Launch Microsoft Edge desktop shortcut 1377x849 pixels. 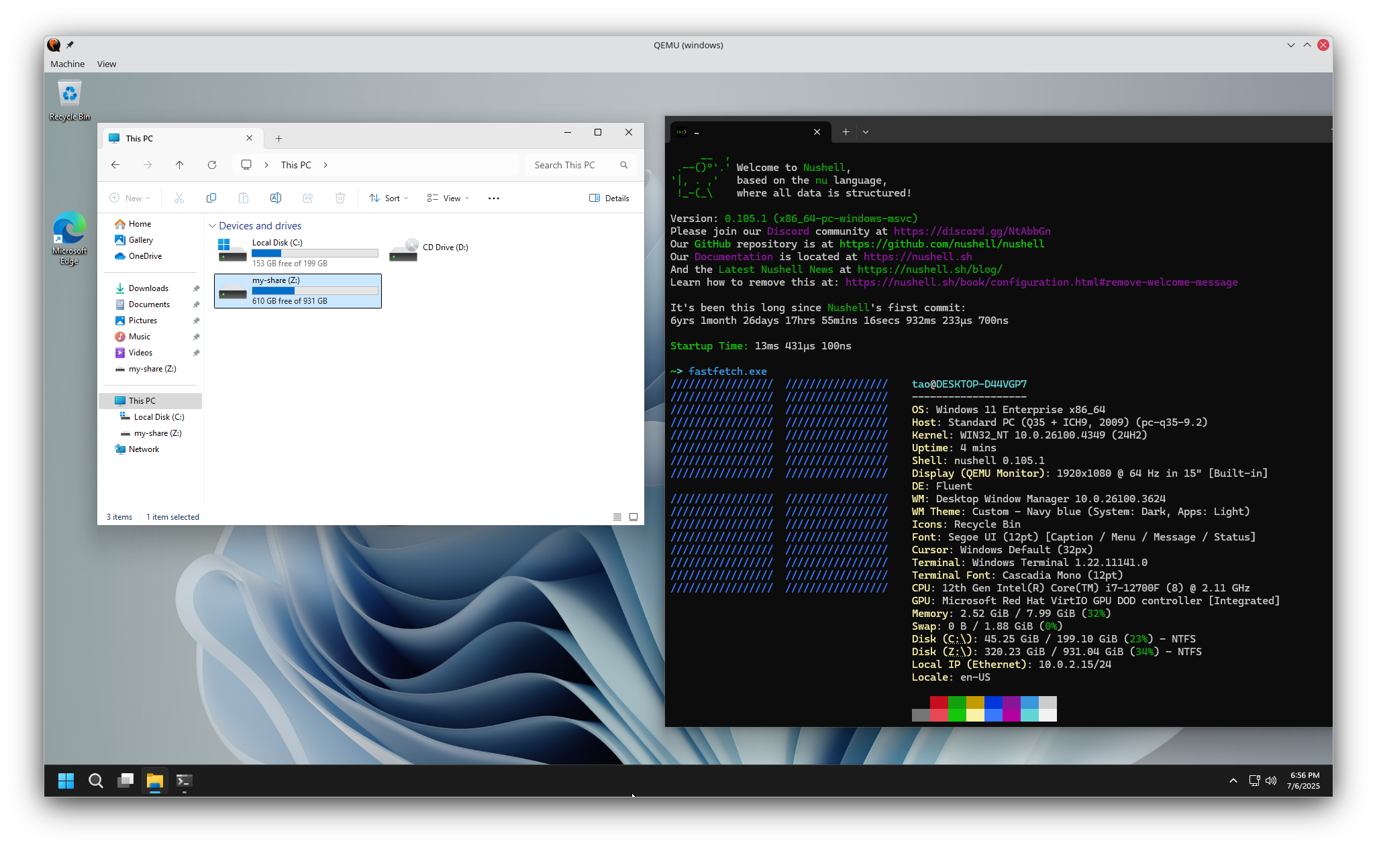point(70,239)
